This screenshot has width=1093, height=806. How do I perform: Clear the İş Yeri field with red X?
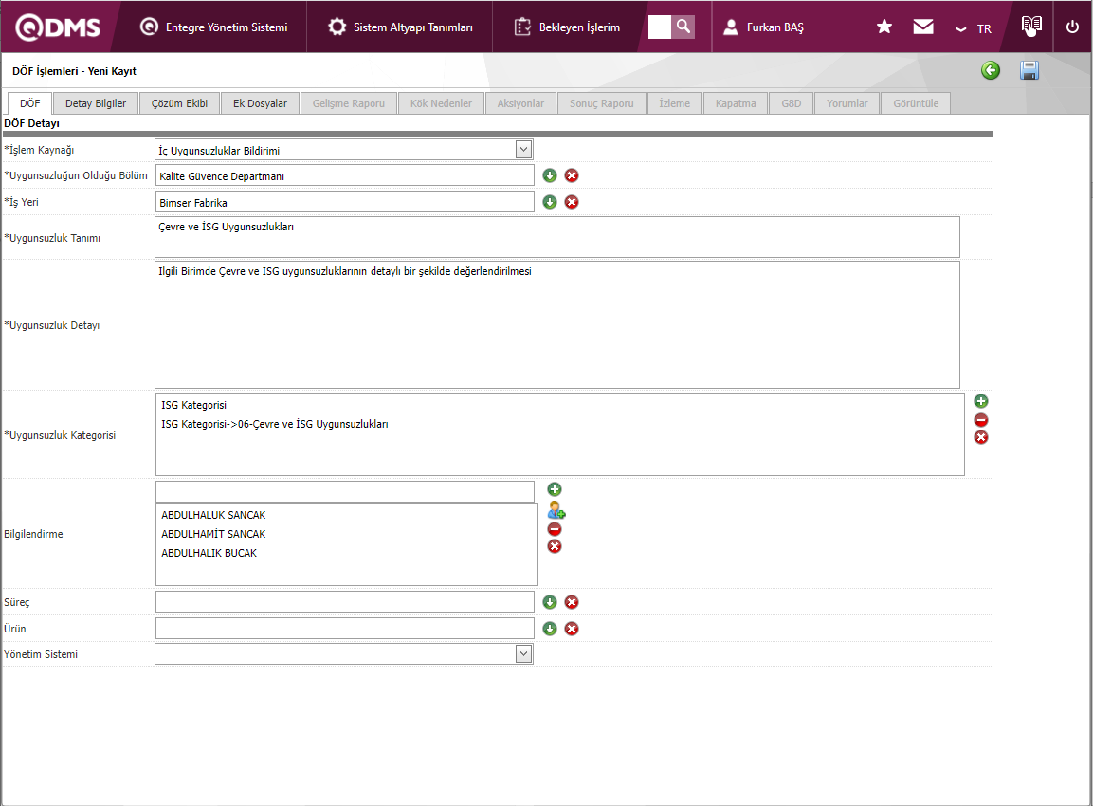point(572,202)
